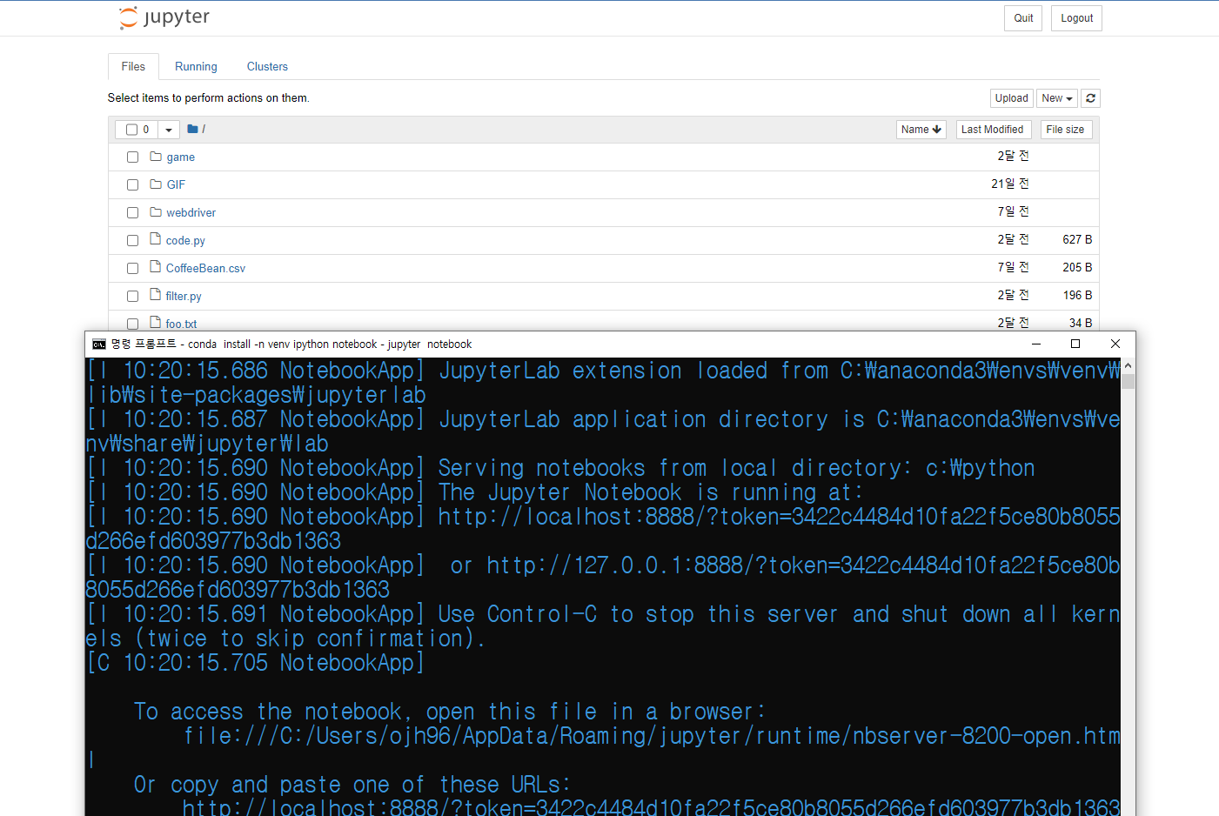1219x816 pixels.
Task: Open the webdriver folder link
Action: pos(191,213)
